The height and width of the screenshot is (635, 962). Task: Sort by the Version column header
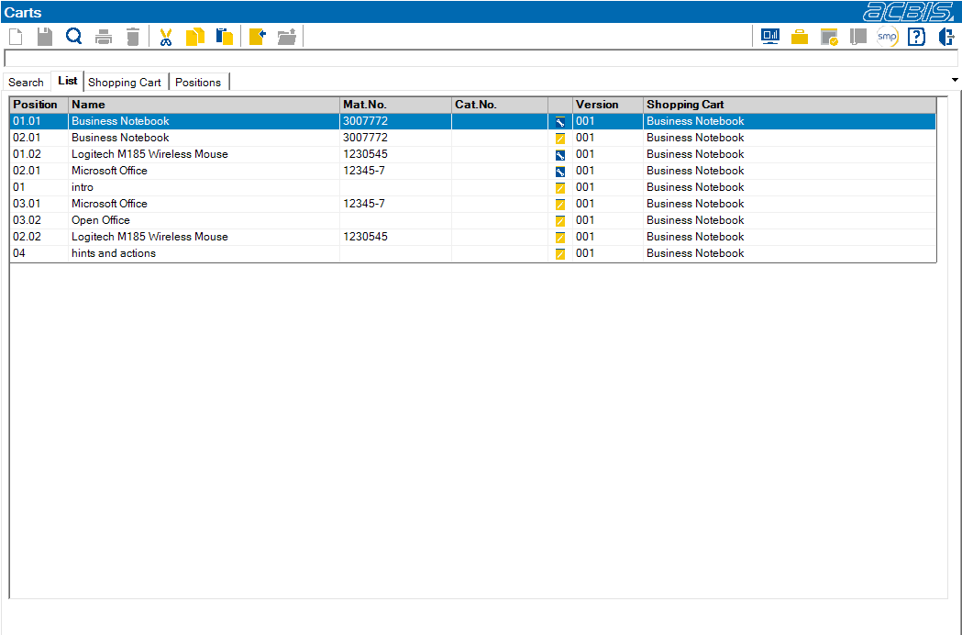tap(607, 105)
